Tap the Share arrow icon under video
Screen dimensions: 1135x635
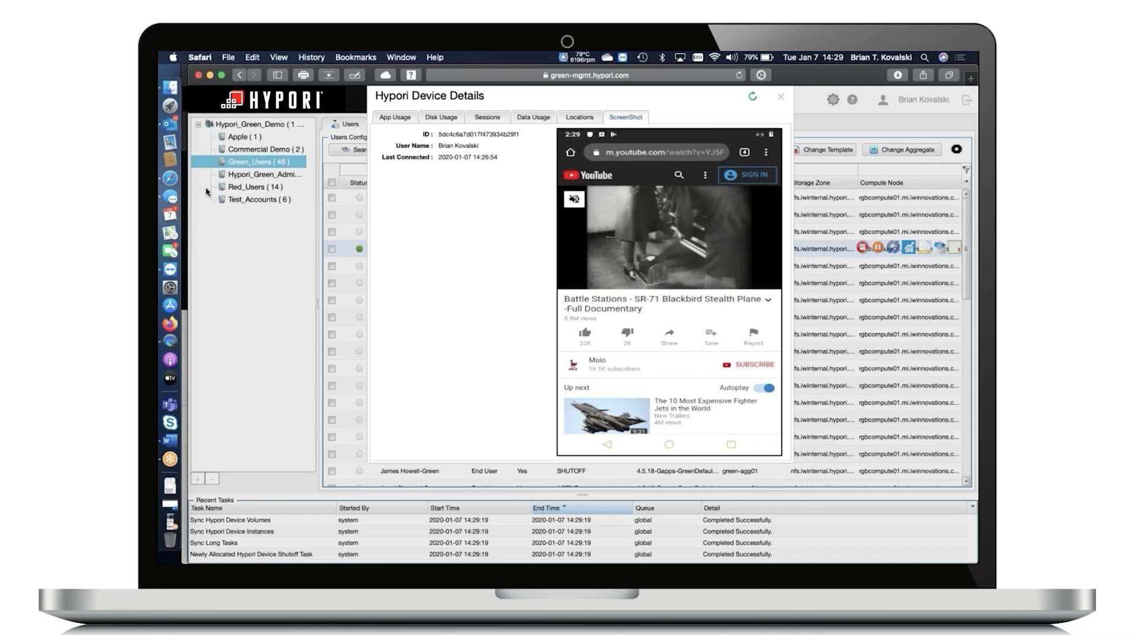pos(669,332)
